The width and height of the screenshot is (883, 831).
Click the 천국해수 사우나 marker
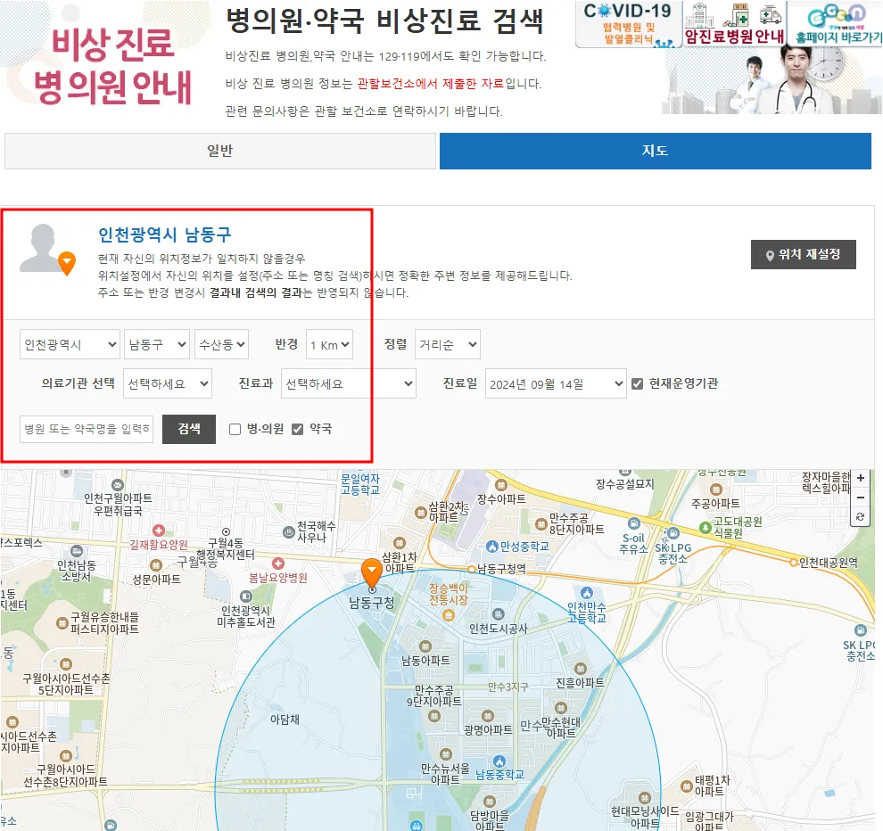click(289, 531)
